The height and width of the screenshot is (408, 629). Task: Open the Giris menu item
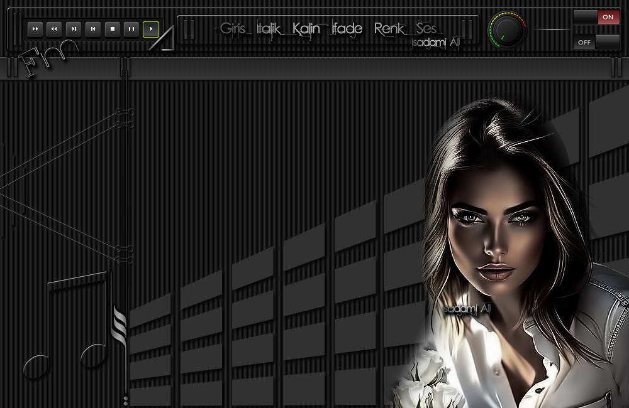tap(233, 29)
